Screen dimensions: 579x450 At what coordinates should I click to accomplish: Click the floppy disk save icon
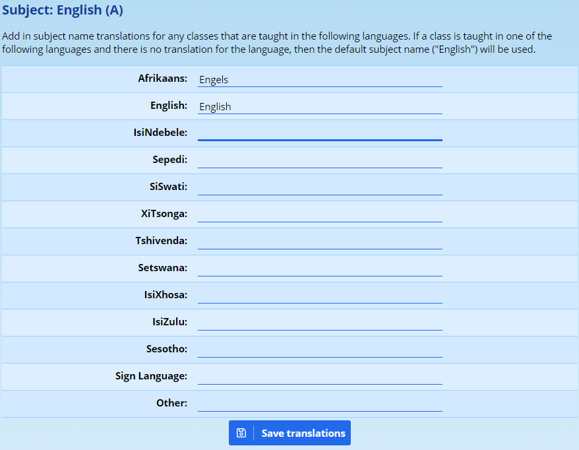click(241, 433)
